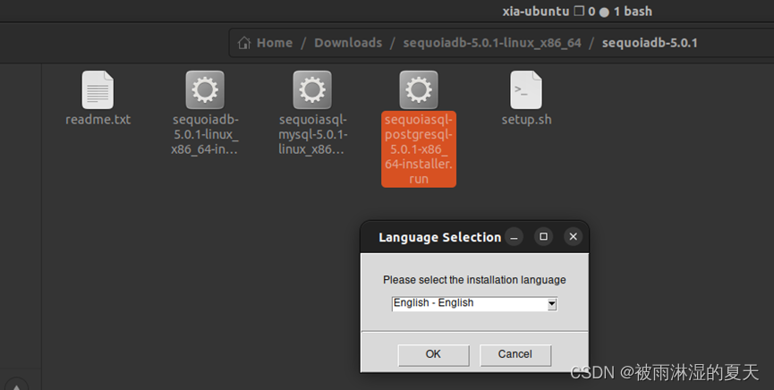Click the sequoiadb-5.0.1 current folder segment
Screen dimensions: 774x390
[650, 43]
